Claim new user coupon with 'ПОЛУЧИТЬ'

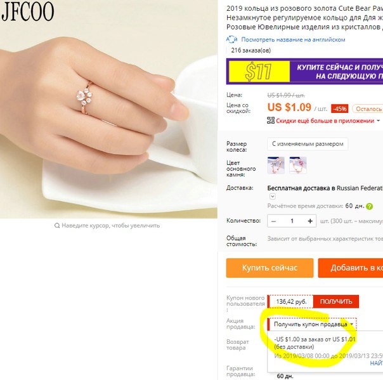[336, 301]
